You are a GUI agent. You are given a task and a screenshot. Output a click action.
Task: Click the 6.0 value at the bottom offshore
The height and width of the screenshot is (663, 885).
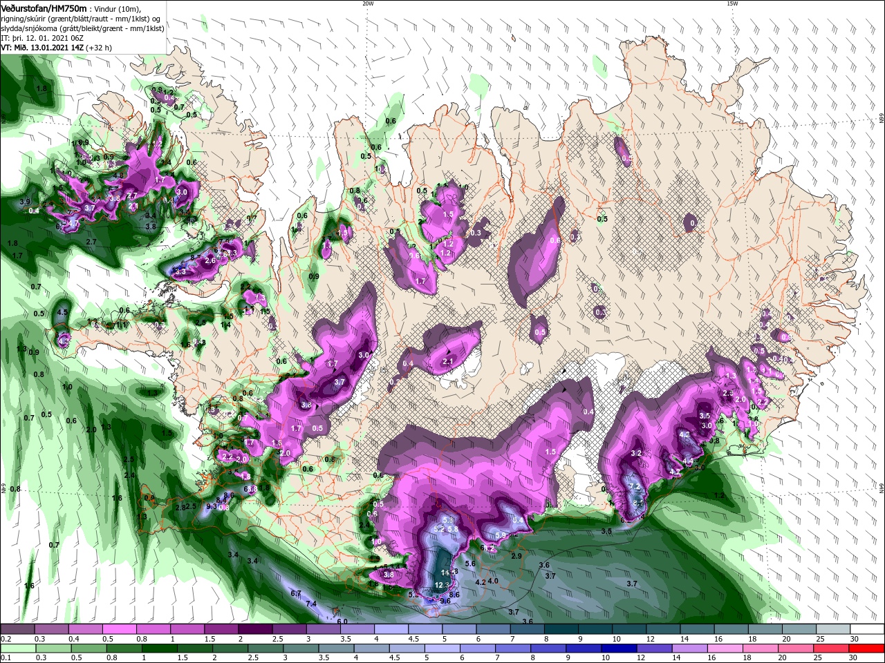(342, 622)
